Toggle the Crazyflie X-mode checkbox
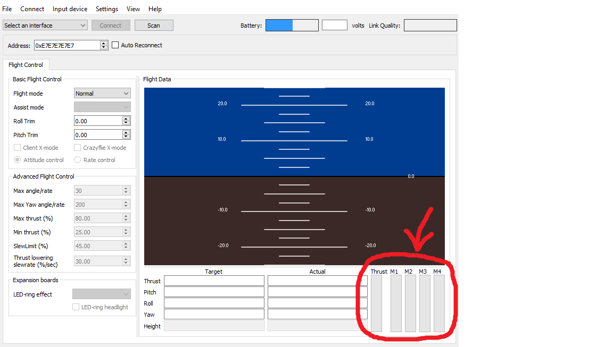613x347 pixels. [x=77, y=148]
